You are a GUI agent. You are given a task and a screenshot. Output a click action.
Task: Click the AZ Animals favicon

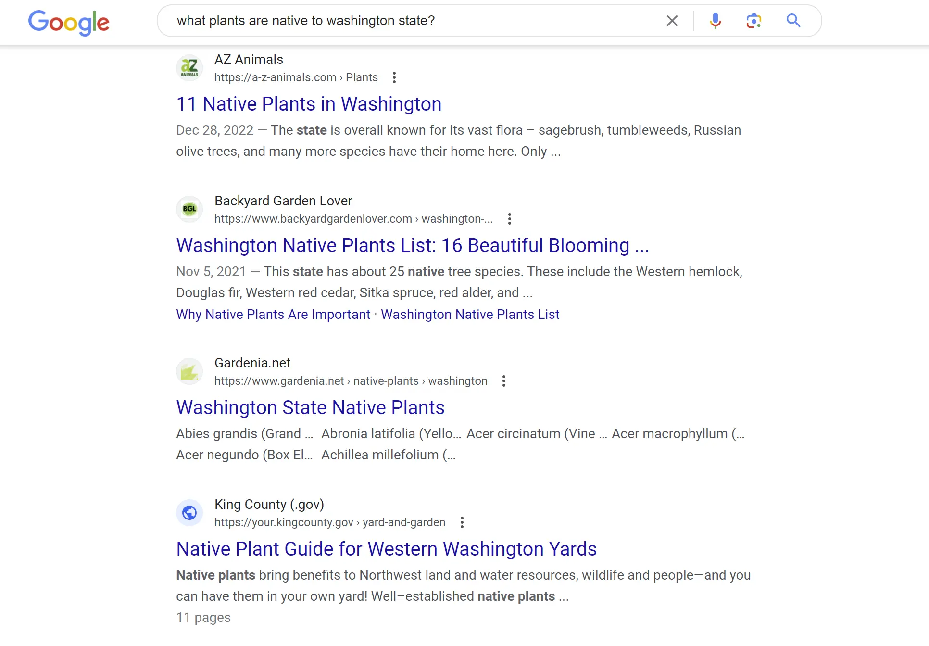tap(189, 68)
